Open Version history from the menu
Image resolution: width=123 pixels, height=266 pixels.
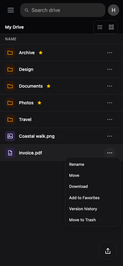point(93,209)
